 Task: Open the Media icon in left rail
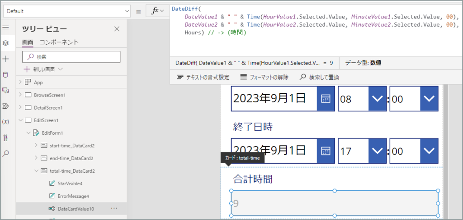(x=5, y=91)
